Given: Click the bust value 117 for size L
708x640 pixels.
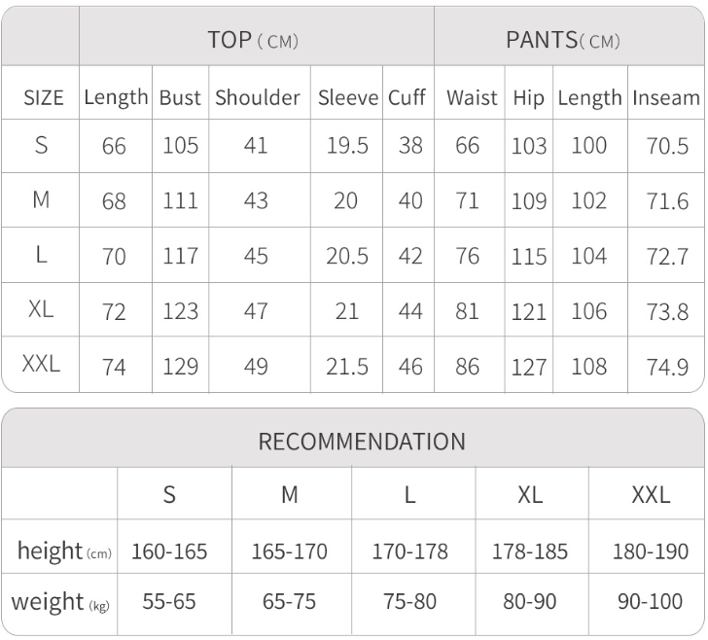Looking at the screenshot, I should (180, 257).
